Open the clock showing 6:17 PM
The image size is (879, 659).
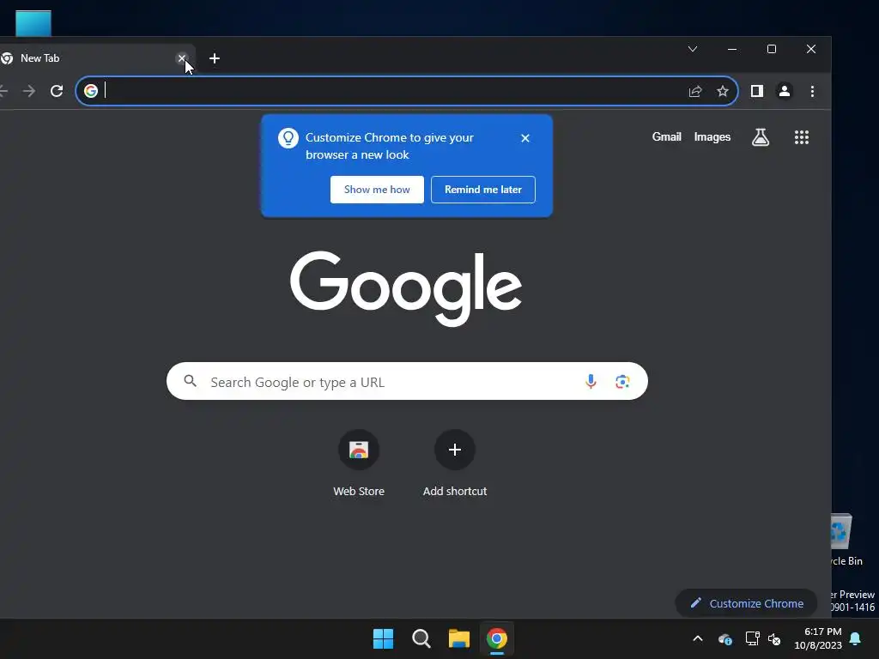[818, 638]
